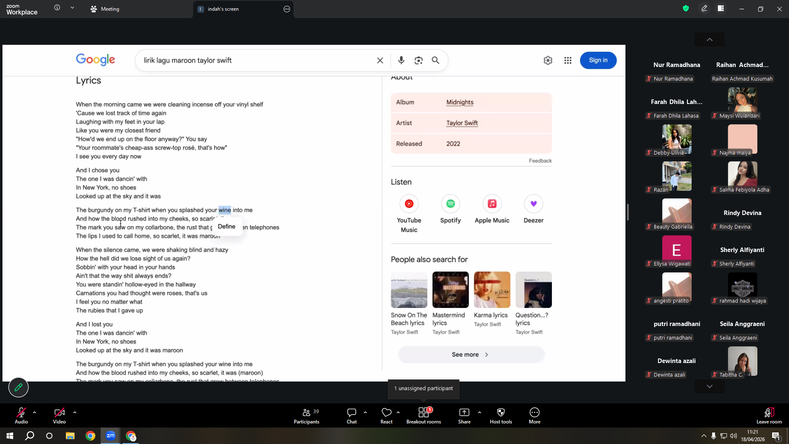
Task: Open More meeting options
Action: click(x=535, y=416)
